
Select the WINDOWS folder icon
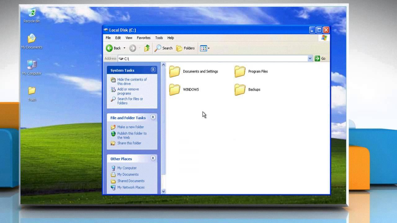175,90
